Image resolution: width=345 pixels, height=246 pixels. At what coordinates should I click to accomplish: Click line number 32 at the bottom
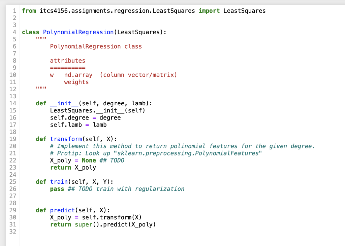[x=13, y=231]
